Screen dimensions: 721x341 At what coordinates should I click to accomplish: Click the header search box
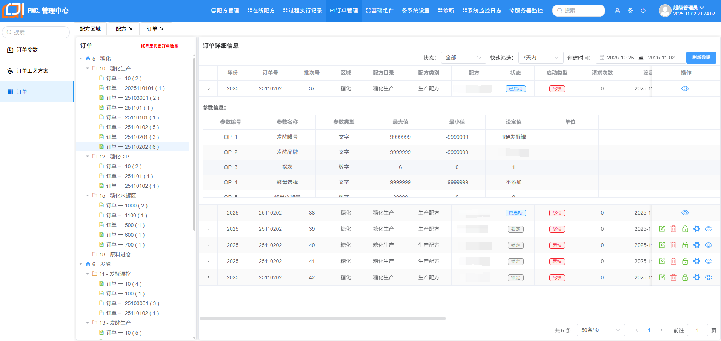point(579,11)
